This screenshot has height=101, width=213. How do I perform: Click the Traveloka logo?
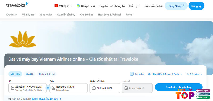click(x=17, y=5)
